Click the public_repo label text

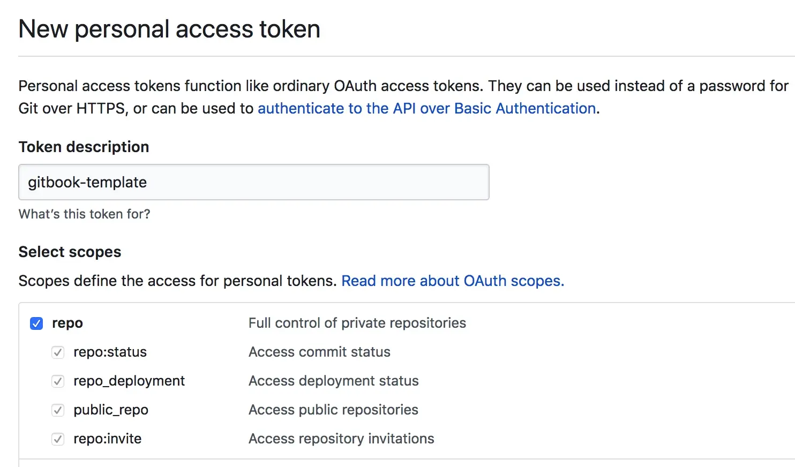coord(111,410)
